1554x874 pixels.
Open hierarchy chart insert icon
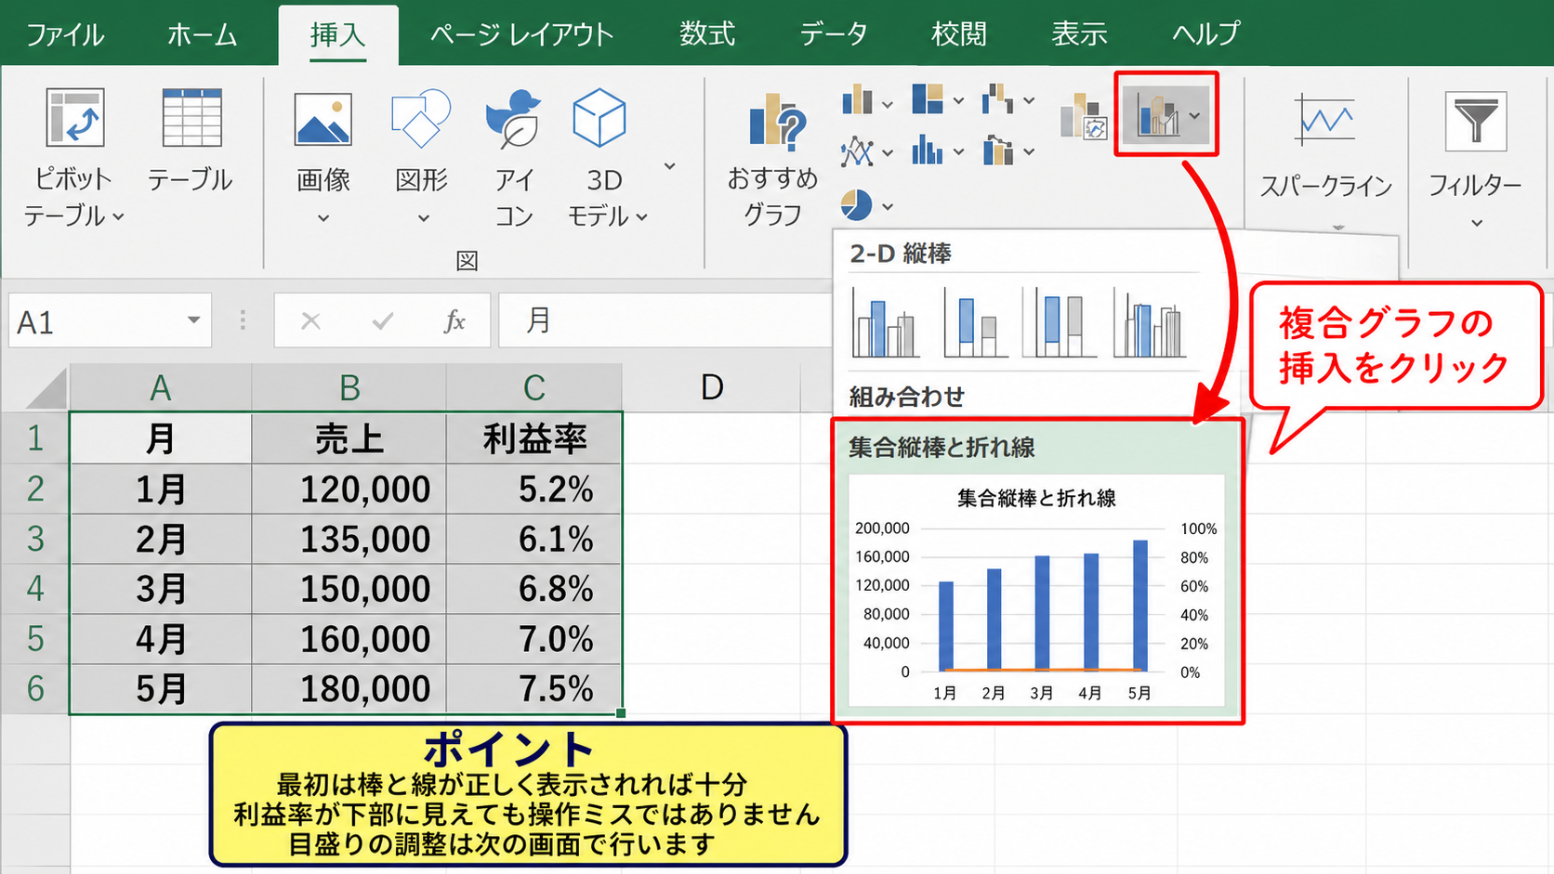pyautogui.click(x=928, y=98)
